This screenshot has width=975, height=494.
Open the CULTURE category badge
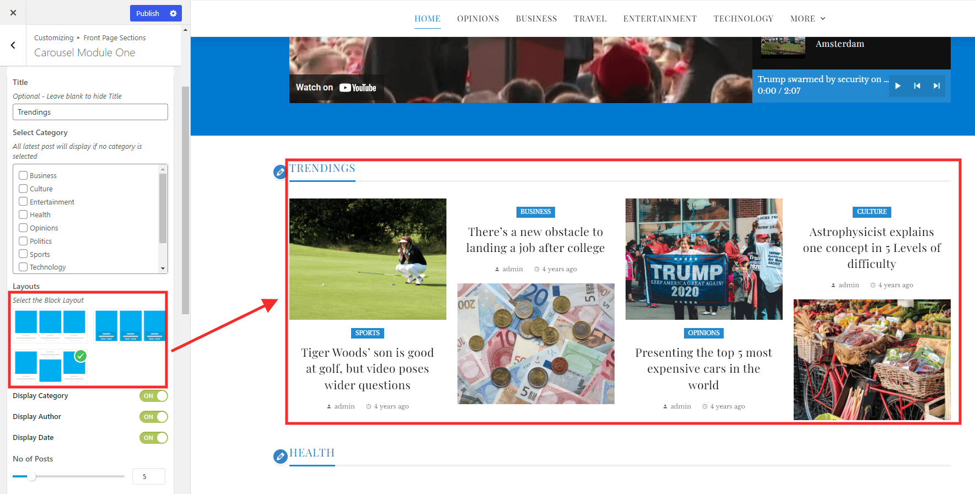click(x=872, y=212)
